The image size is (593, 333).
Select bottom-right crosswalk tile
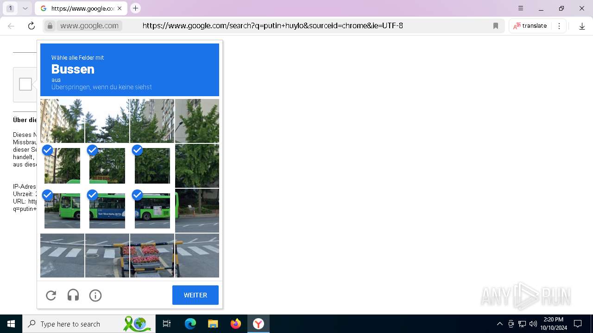point(197,255)
